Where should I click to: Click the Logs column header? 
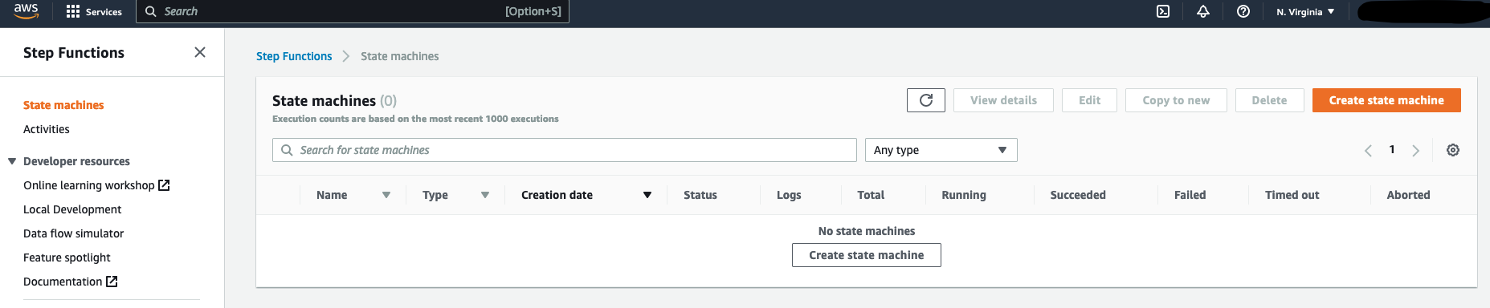point(789,195)
